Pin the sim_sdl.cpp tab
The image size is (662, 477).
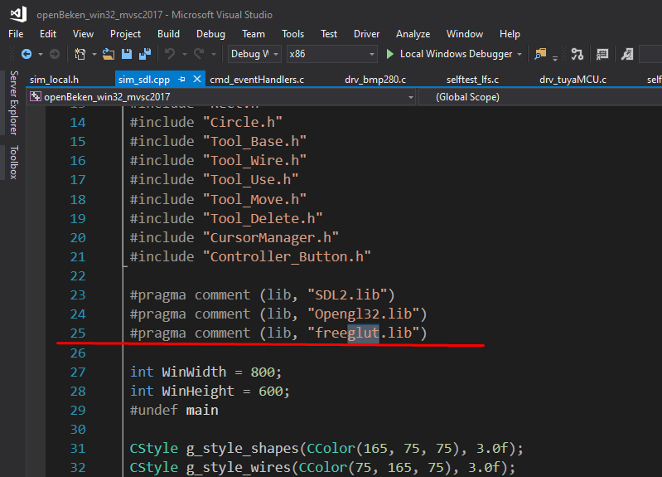click(182, 79)
